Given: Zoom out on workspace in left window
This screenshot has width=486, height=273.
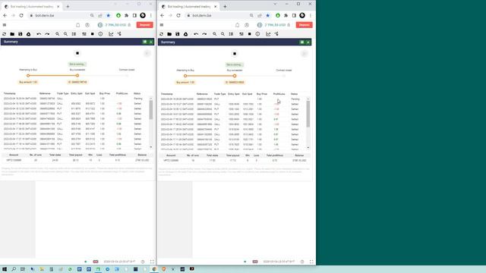Looking at the screenshot, I should [x=65, y=34].
